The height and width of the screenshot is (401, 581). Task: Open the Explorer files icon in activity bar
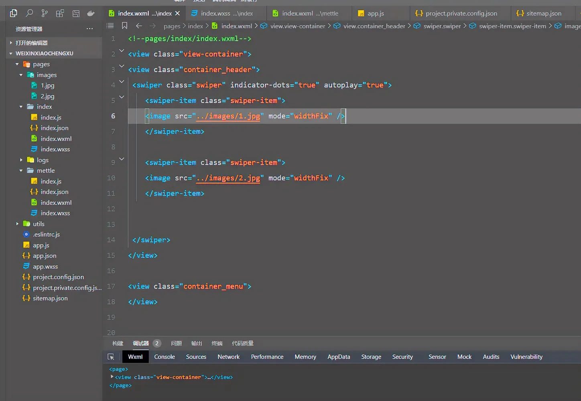pyautogui.click(x=13, y=13)
